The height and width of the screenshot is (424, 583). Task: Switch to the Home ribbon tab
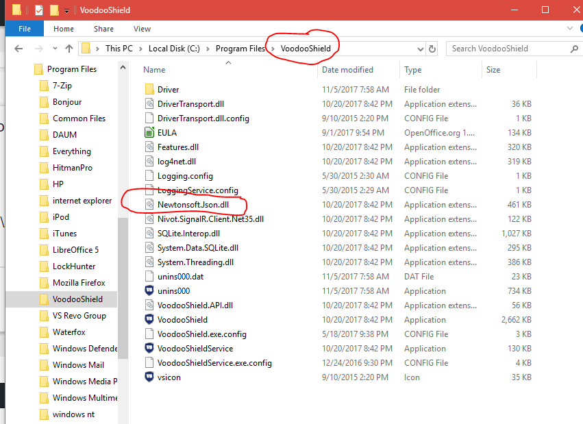click(64, 29)
